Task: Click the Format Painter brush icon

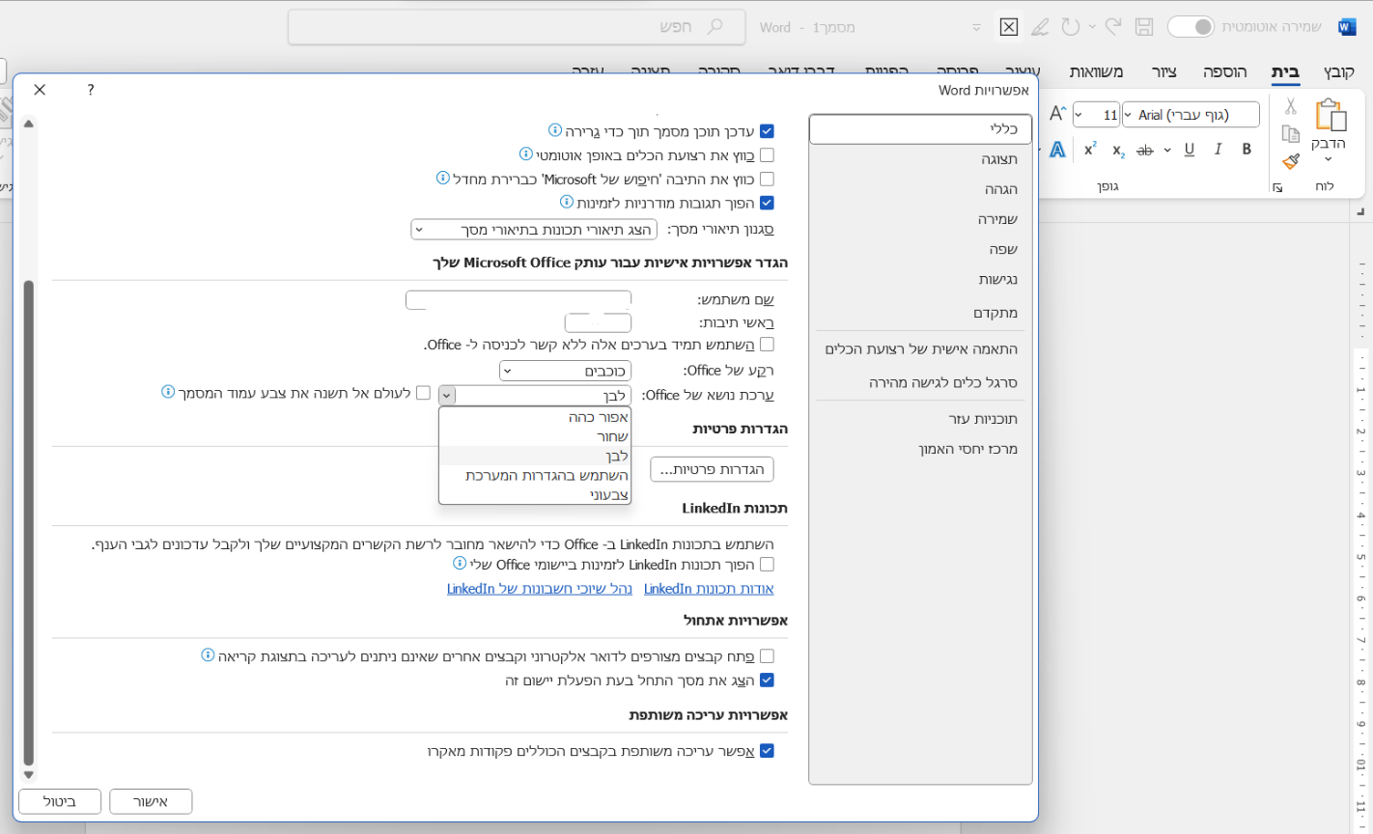Action: (1291, 161)
